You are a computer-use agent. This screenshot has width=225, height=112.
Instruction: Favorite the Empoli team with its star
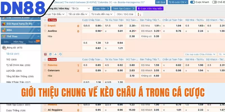[45, 25]
